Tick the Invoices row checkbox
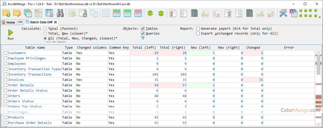This screenshot has height=128, width=323. (x=5, y=80)
